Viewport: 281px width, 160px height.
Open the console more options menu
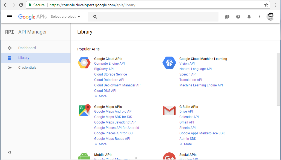point(260,17)
